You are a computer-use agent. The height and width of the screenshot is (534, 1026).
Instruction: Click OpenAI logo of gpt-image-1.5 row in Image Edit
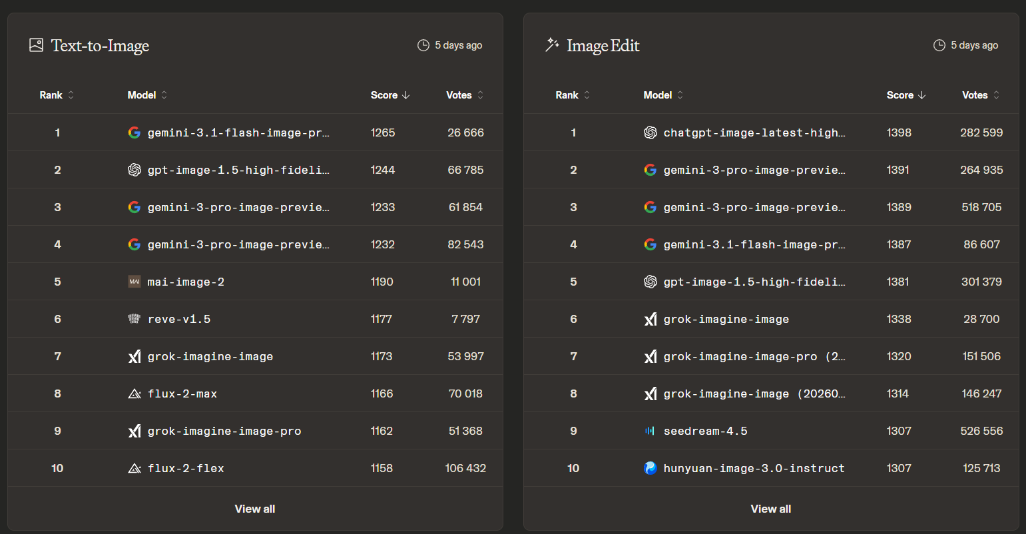650,282
